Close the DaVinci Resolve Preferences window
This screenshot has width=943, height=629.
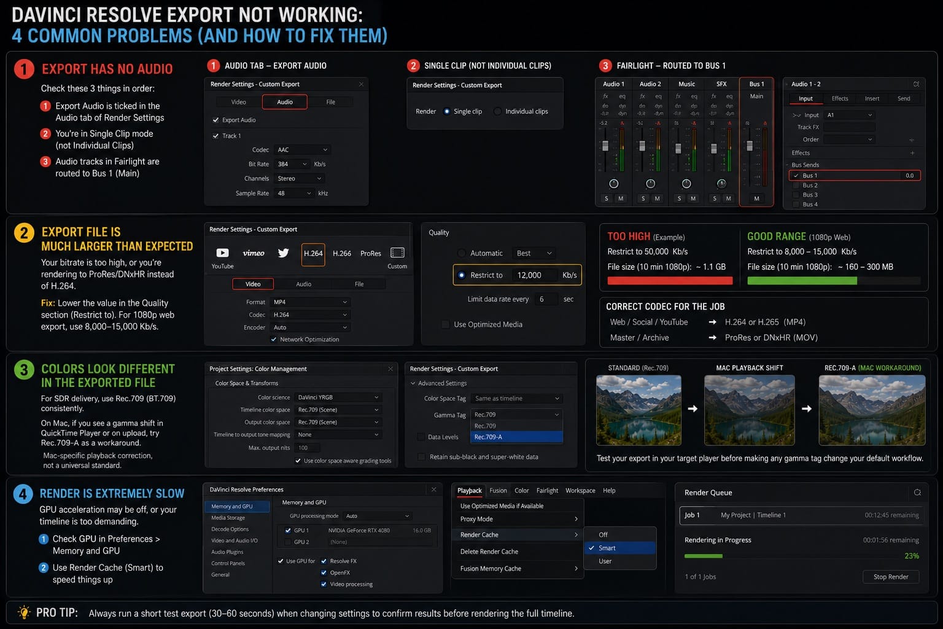433,490
